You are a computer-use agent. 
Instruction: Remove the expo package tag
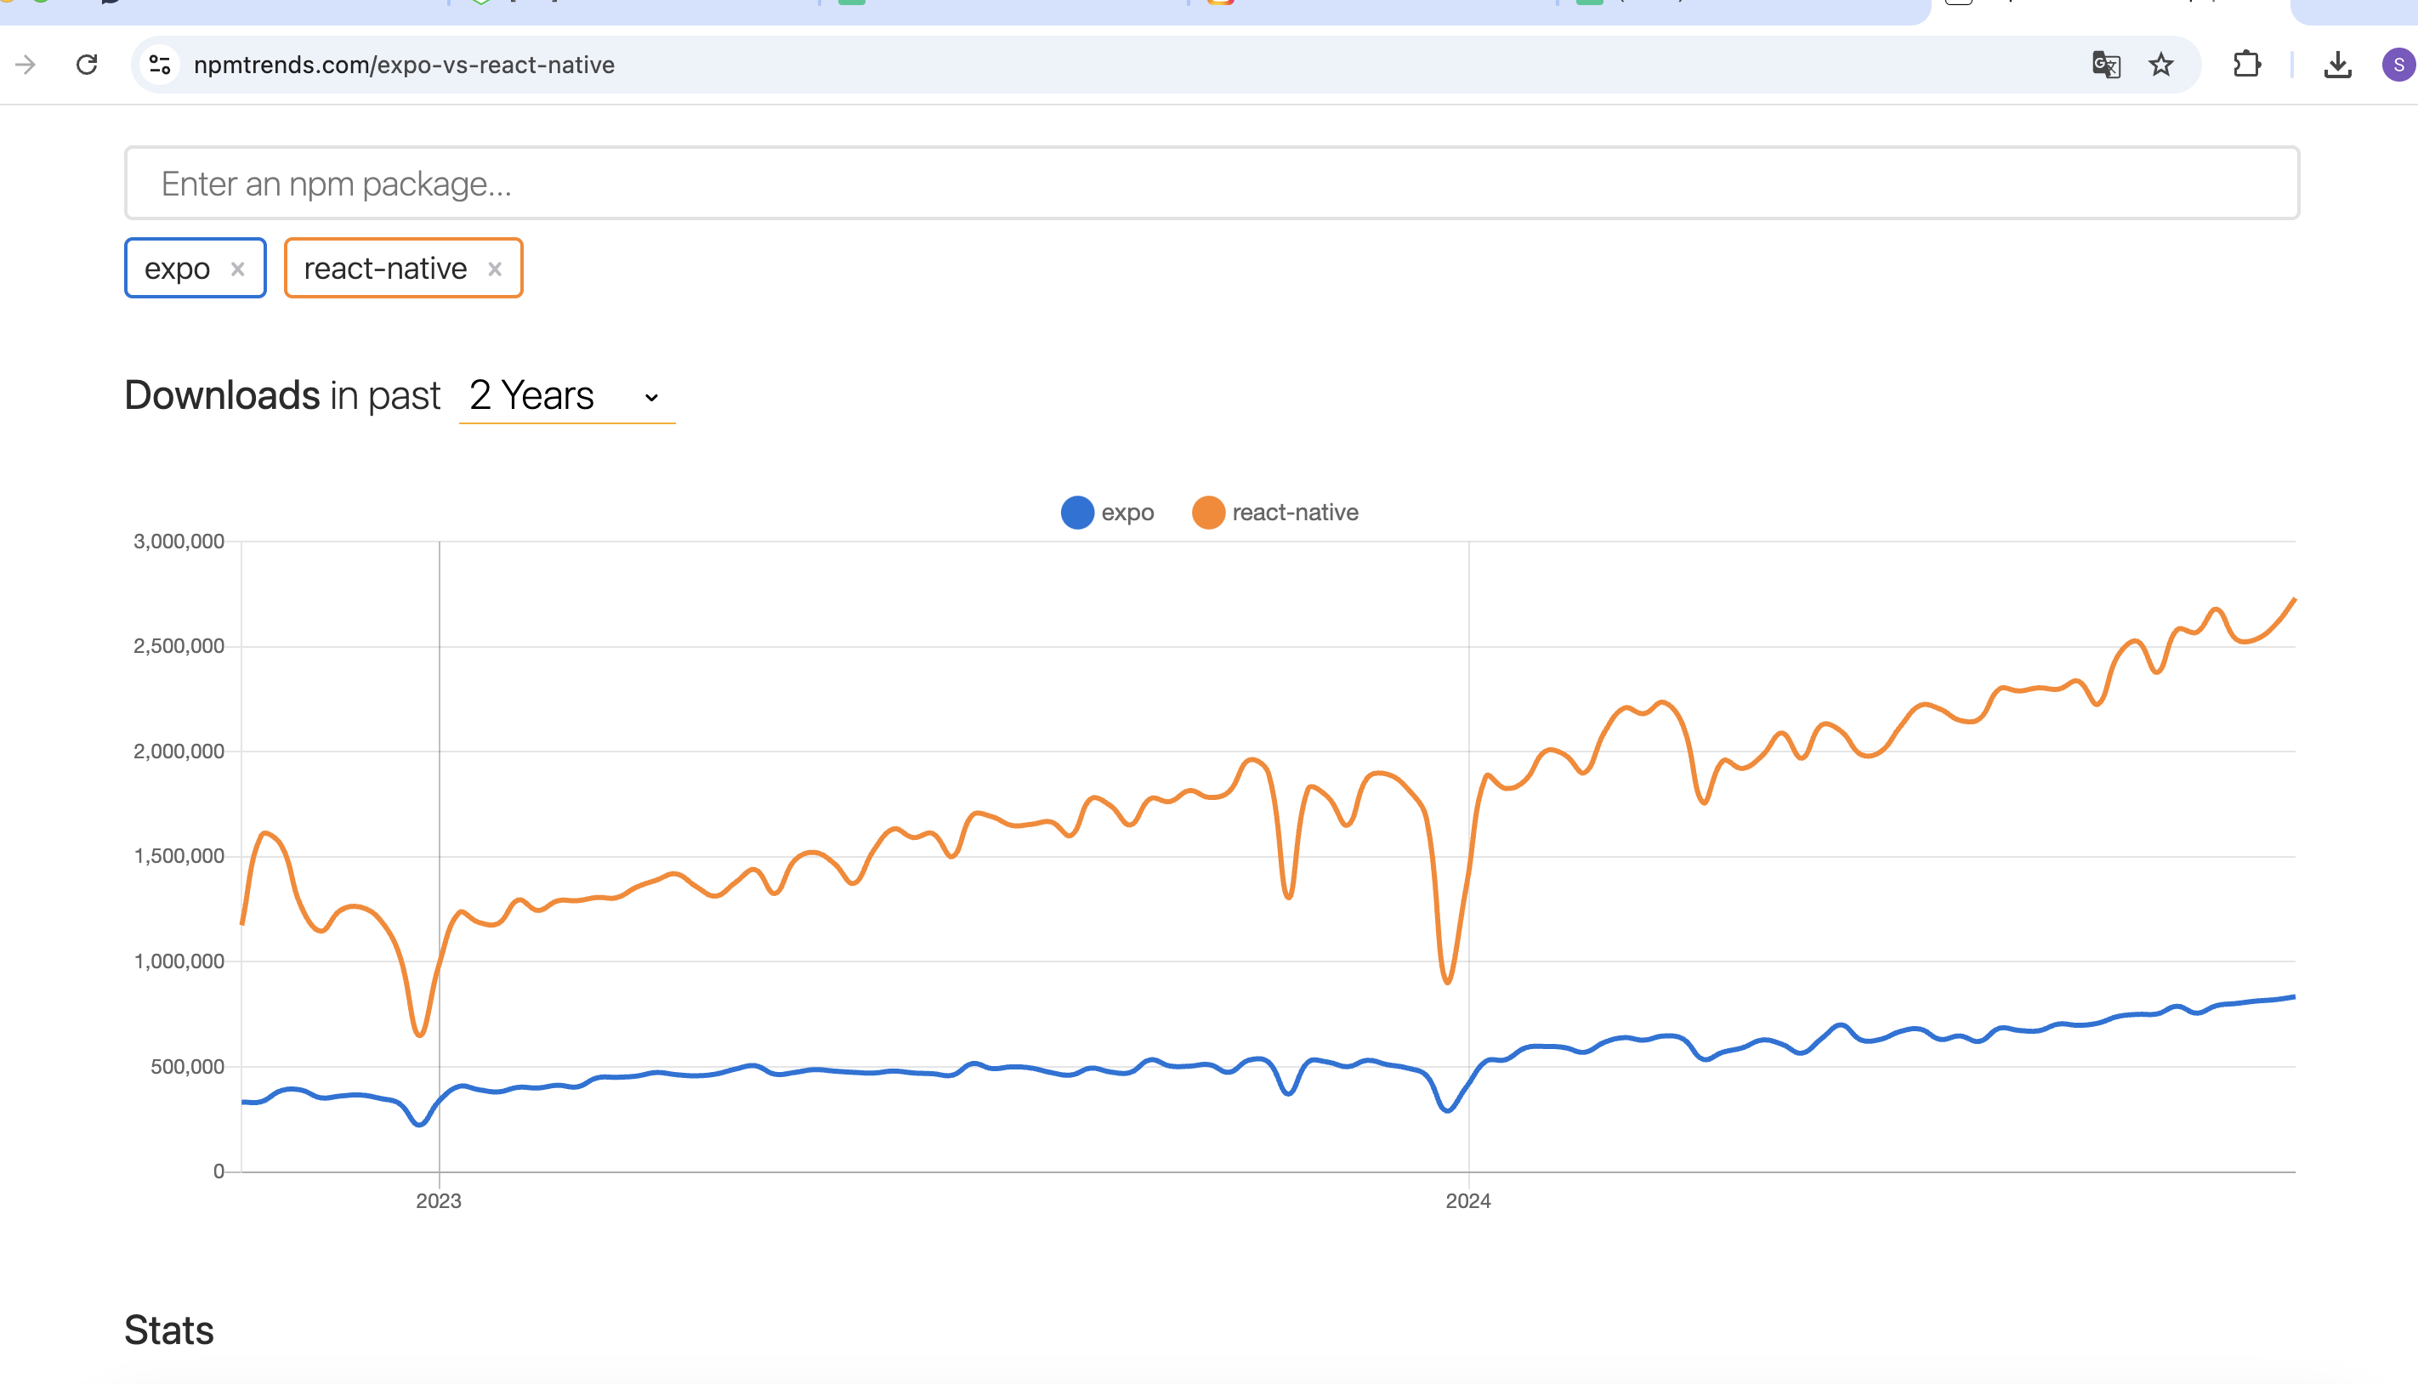[x=237, y=269]
